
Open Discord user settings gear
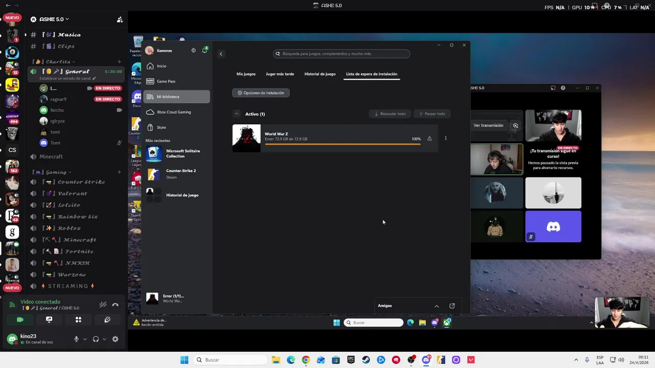pyautogui.click(x=115, y=339)
